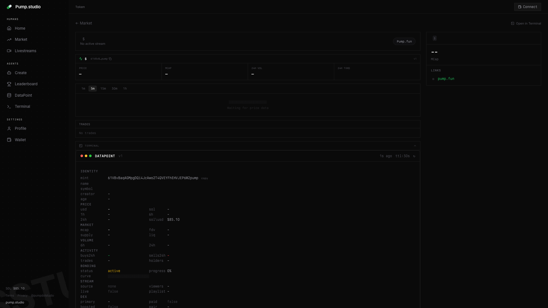Click copy next to full mint address
Screen dimensions: 548x308
click(x=204, y=178)
